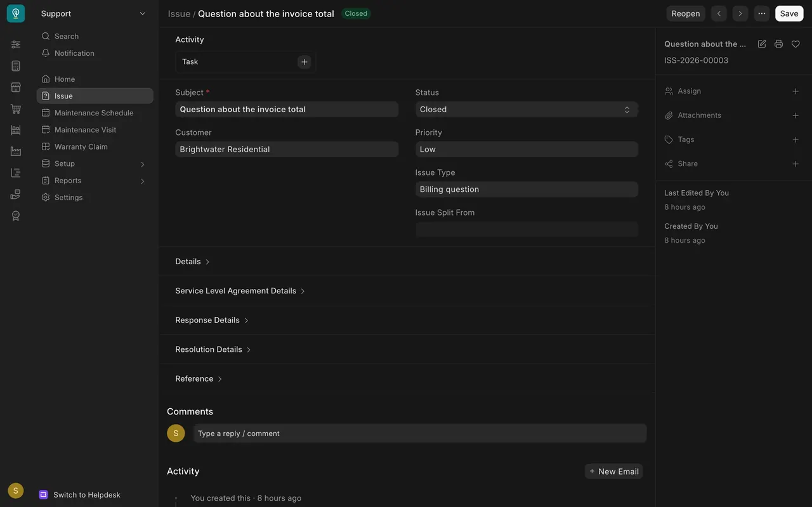Expand the Response Details section
Screen dimensions: 812x507
tap(213, 320)
